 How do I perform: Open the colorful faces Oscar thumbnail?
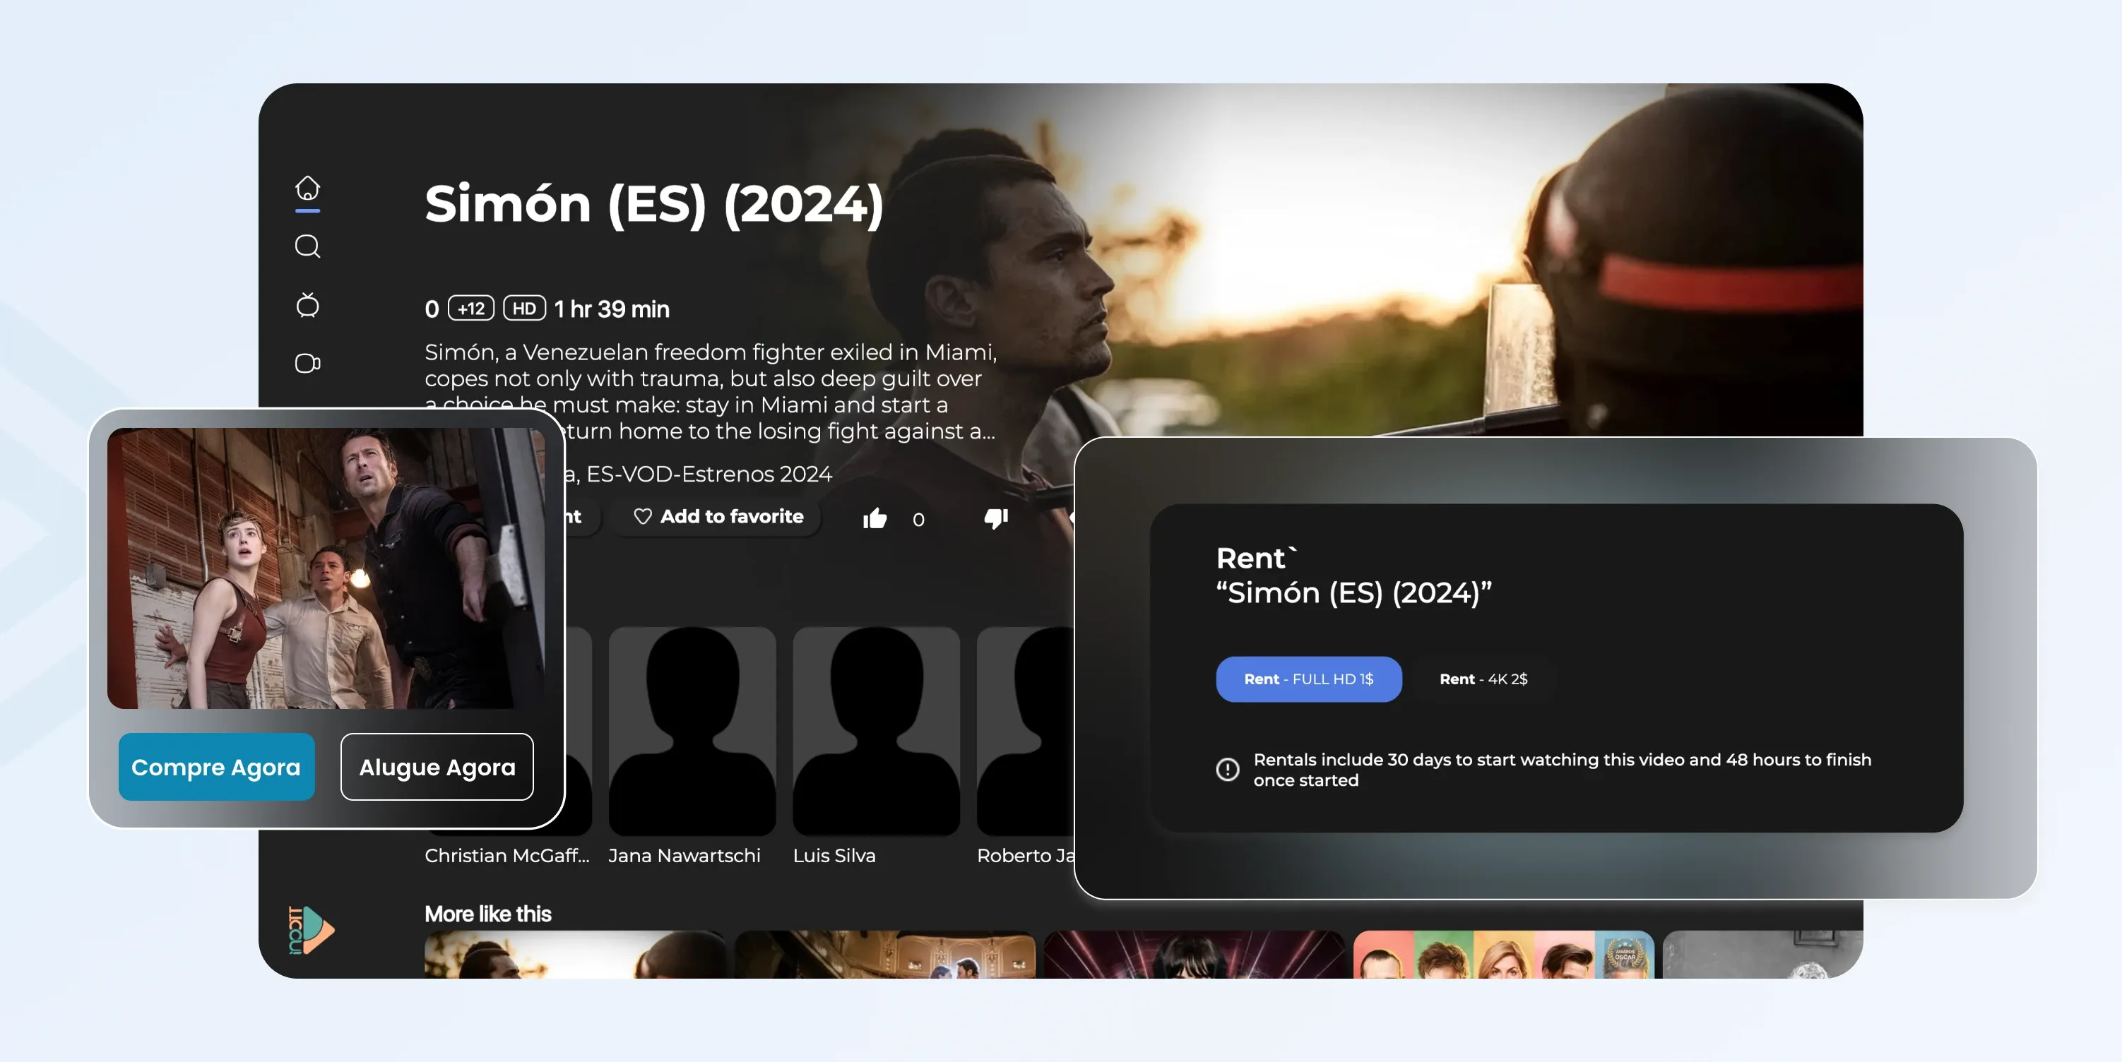pyautogui.click(x=1503, y=954)
